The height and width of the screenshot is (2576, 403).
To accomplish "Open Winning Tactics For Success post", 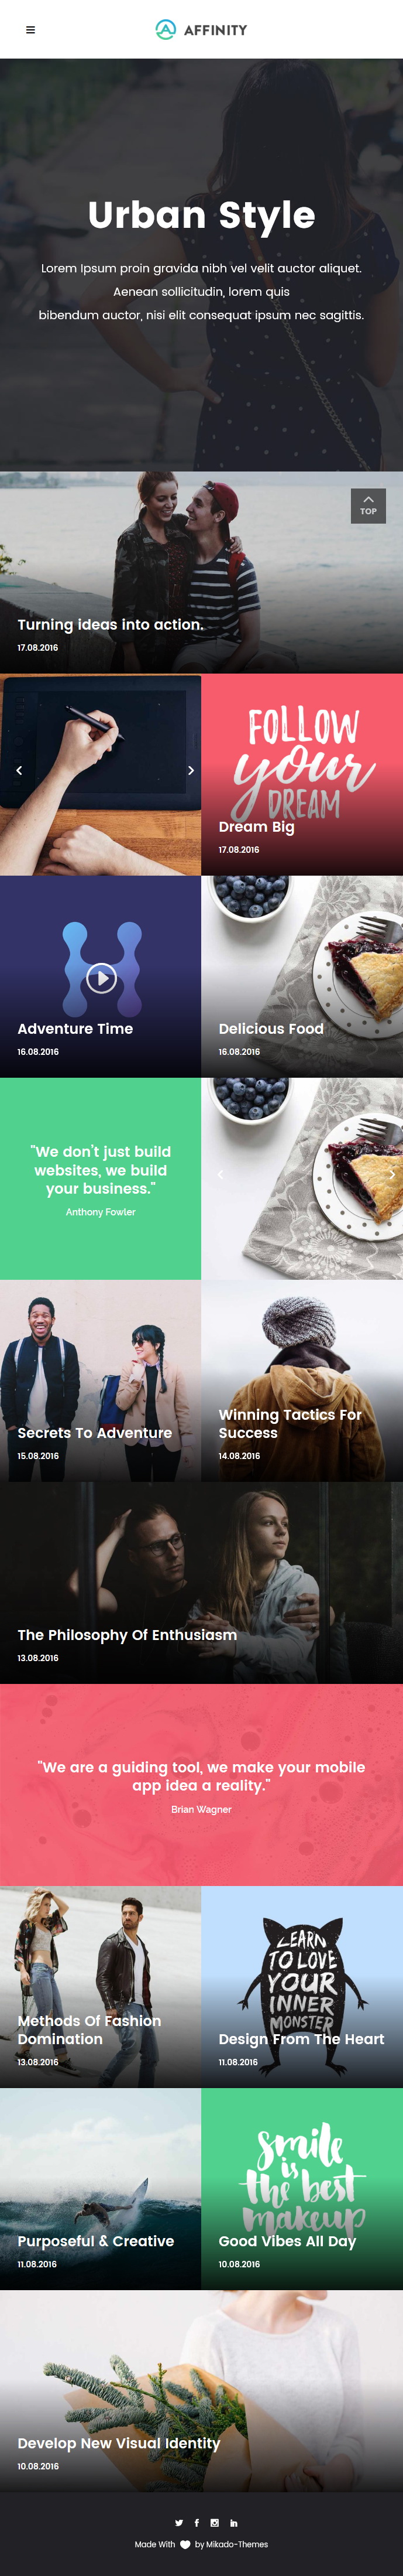I will (290, 1424).
